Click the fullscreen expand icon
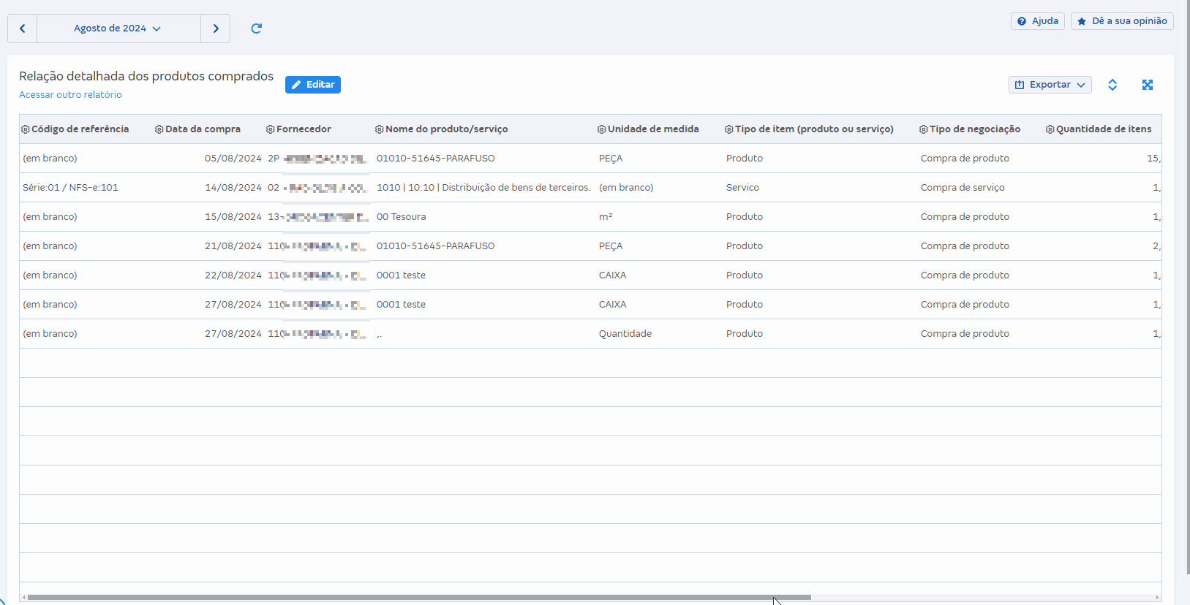The image size is (1190, 605). [x=1147, y=85]
